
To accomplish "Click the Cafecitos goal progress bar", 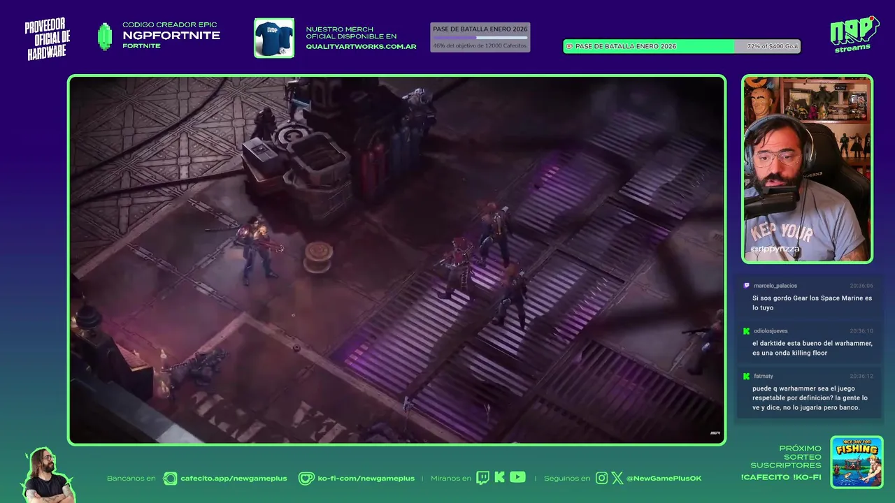I will coord(480,38).
